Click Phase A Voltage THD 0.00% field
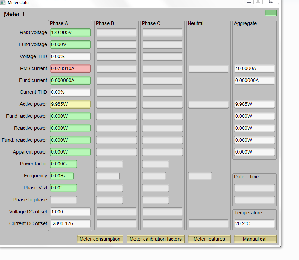The image size is (299, 260). pyautogui.click(x=70, y=56)
